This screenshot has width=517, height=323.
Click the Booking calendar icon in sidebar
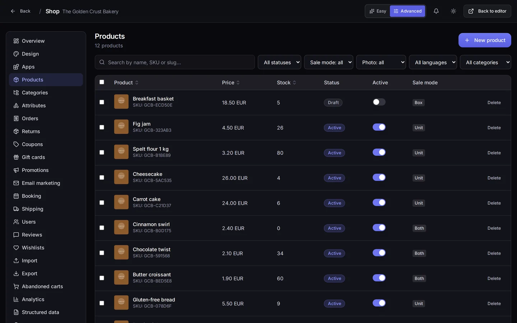pyautogui.click(x=16, y=196)
